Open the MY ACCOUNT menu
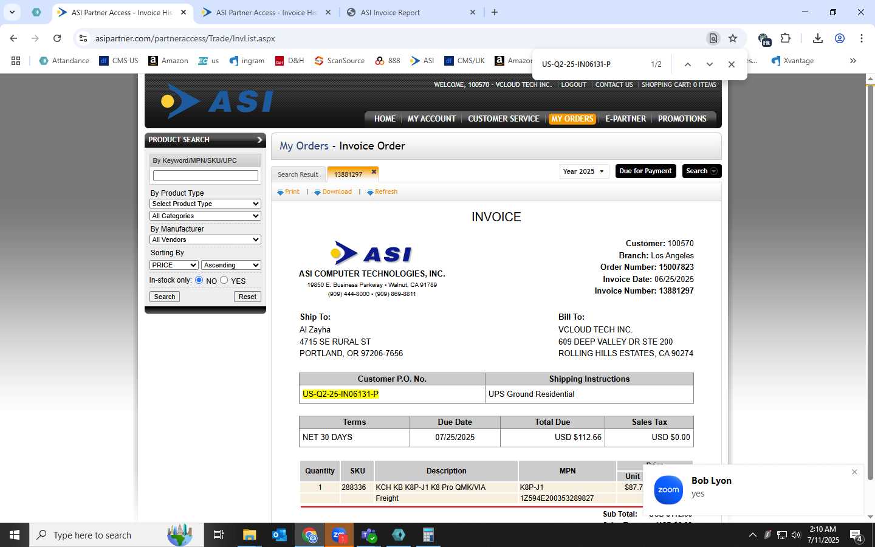 (x=431, y=119)
